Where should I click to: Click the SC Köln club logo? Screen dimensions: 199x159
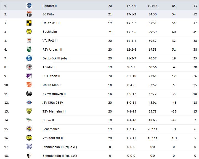(x=29, y=14)
